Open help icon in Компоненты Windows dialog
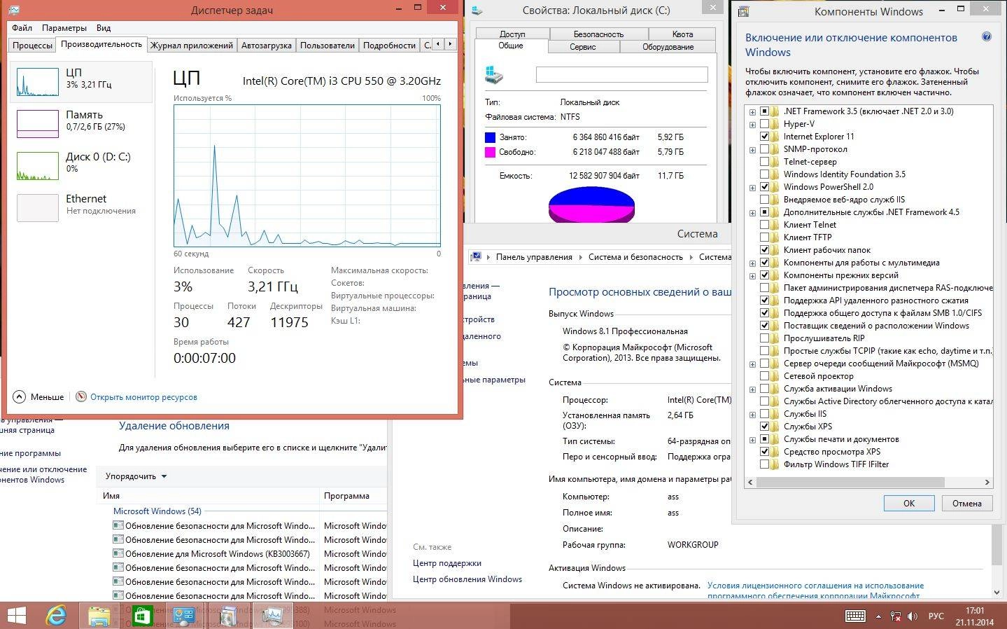This screenshot has height=629, width=1007. pos(987,37)
